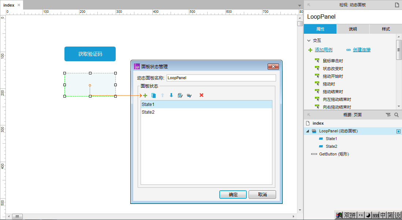This screenshot has width=402, height=220.
Task: Click the edit selected state icon
Action: [x=180, y=95]
